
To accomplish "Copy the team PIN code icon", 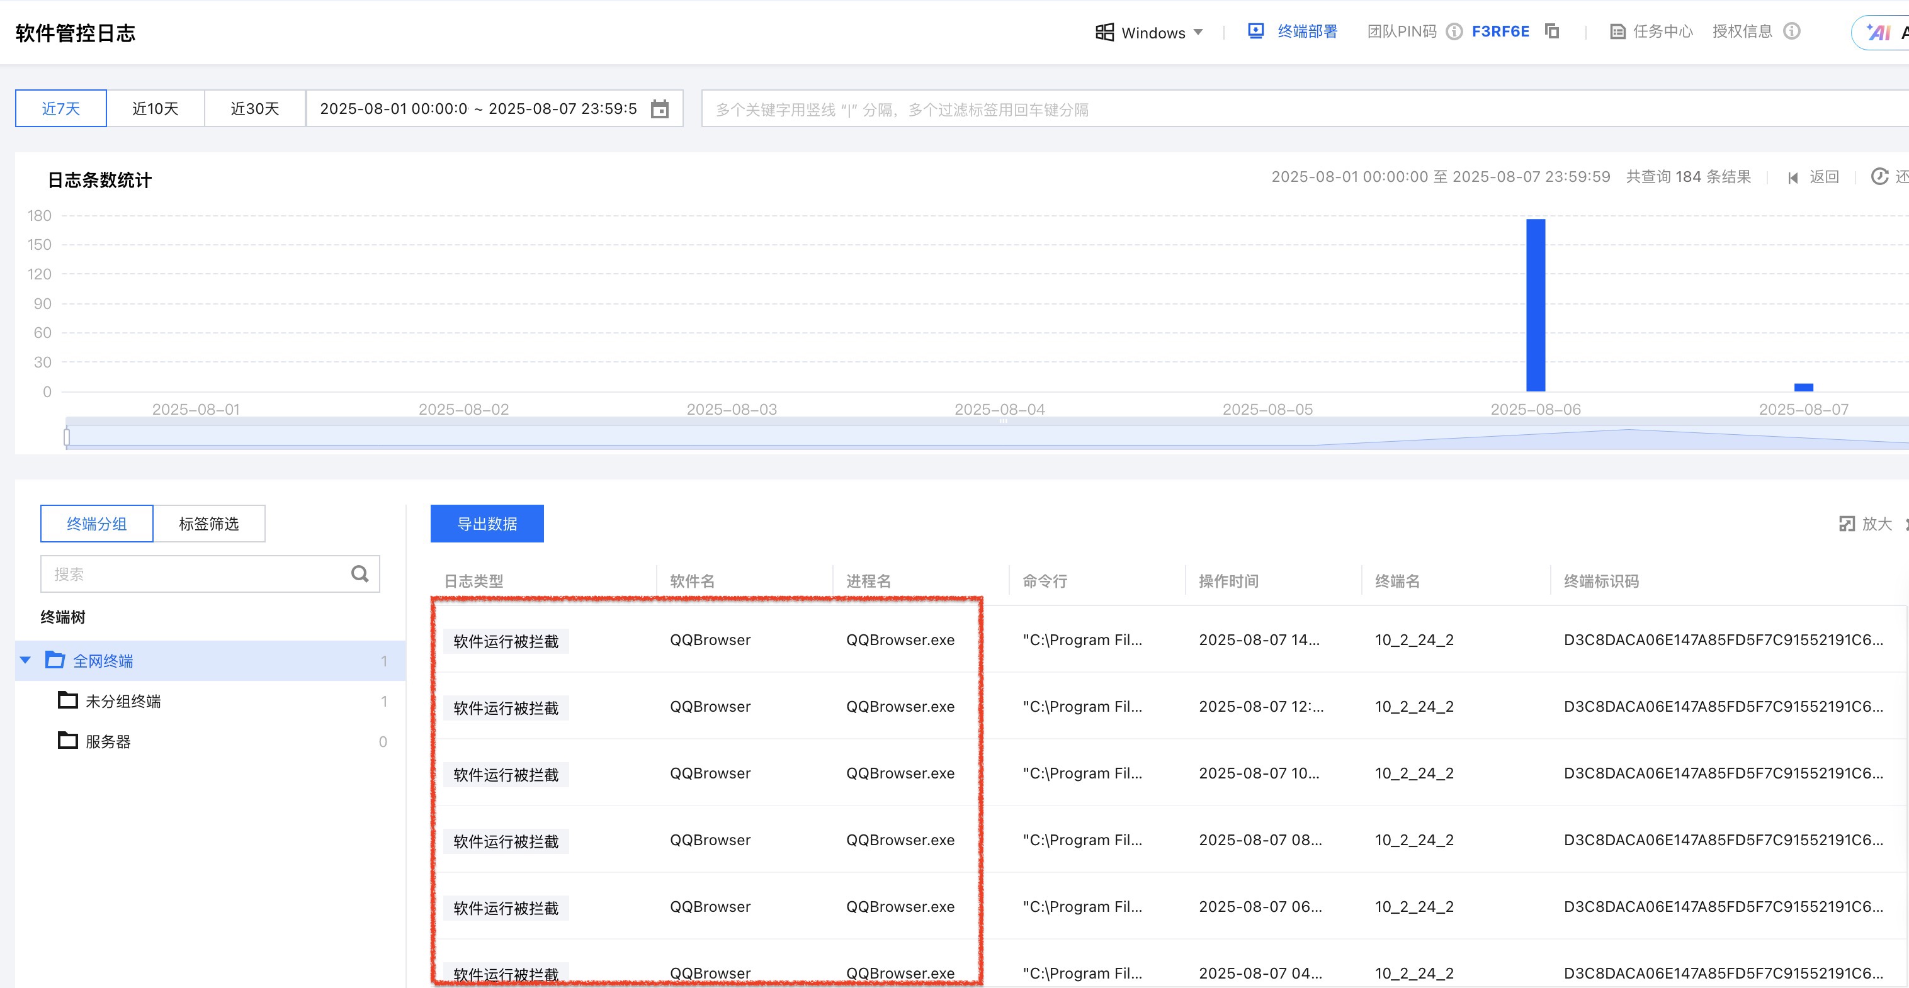I will click(x=1552, y=31).
